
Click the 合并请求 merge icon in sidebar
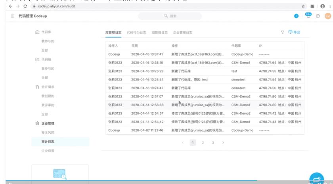tap(37, 87)
